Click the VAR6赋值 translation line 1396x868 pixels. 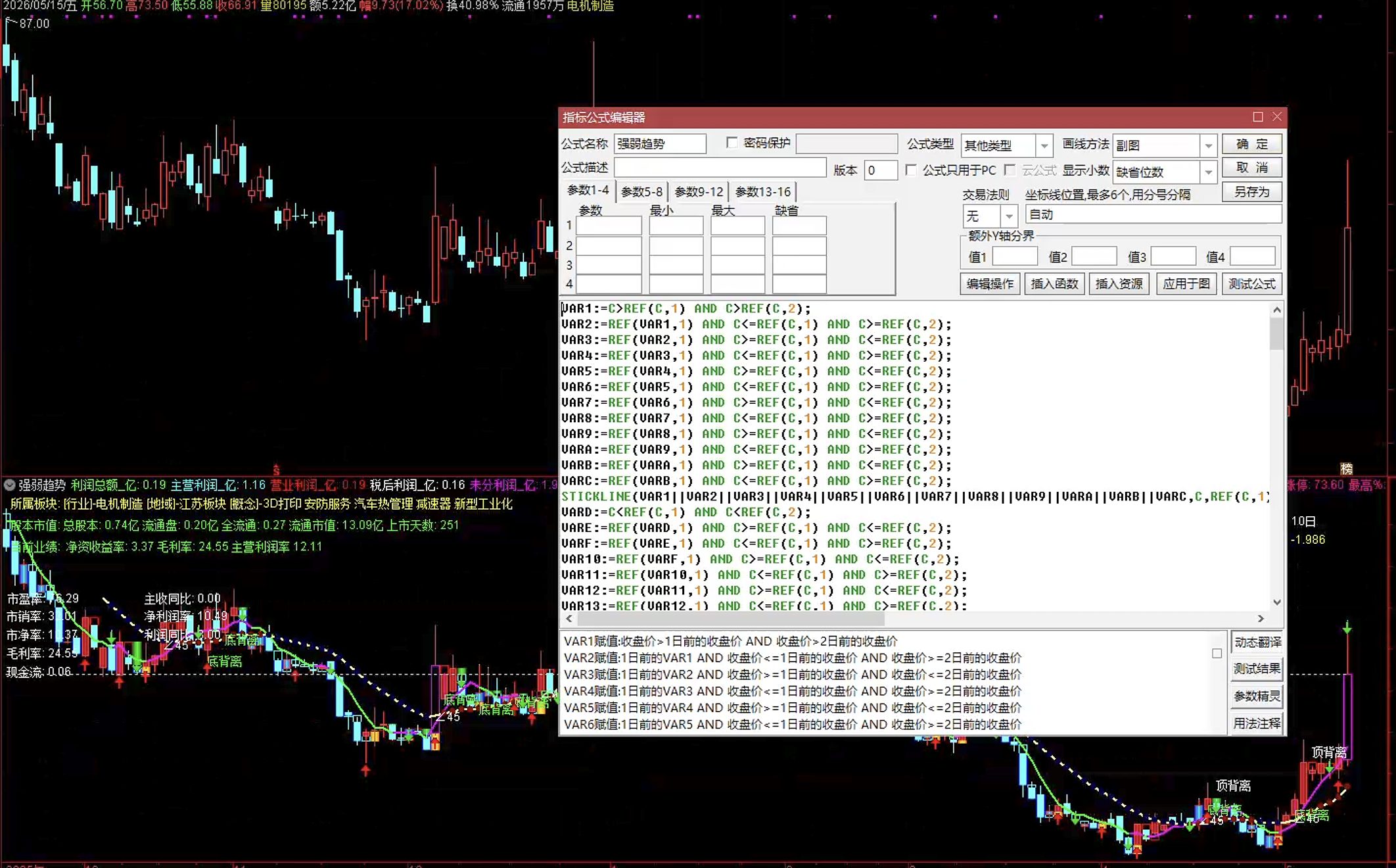(x=793, y=724)
